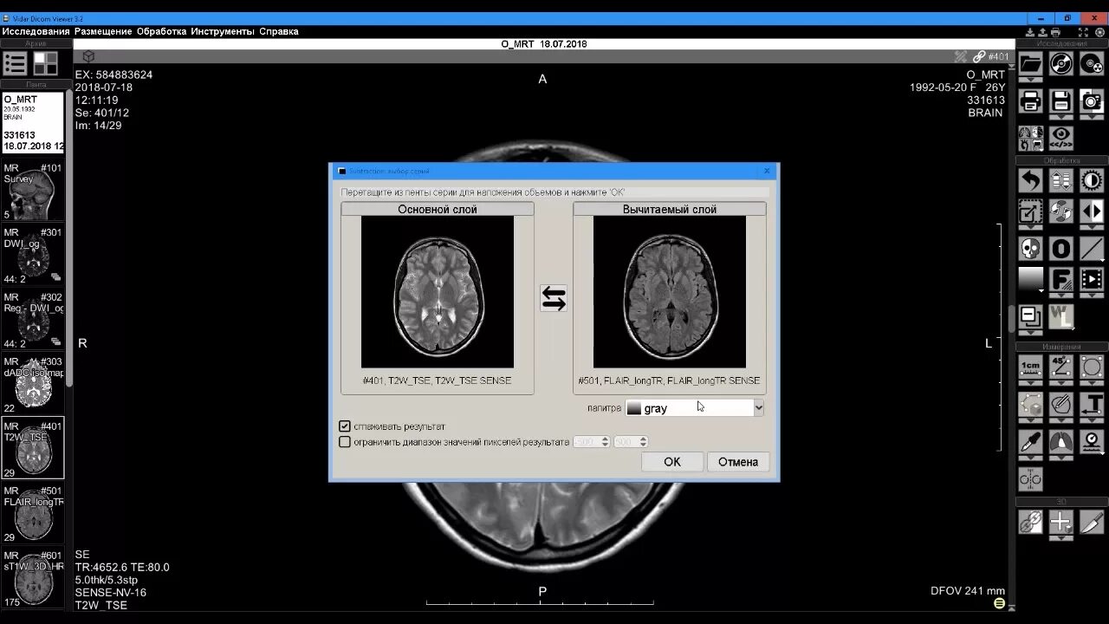The height and width of the screenshot is (624, 1109).
Task: Select the eyedropper pixel value tool
Action: pyautogui.click(x=1030, y=442)
